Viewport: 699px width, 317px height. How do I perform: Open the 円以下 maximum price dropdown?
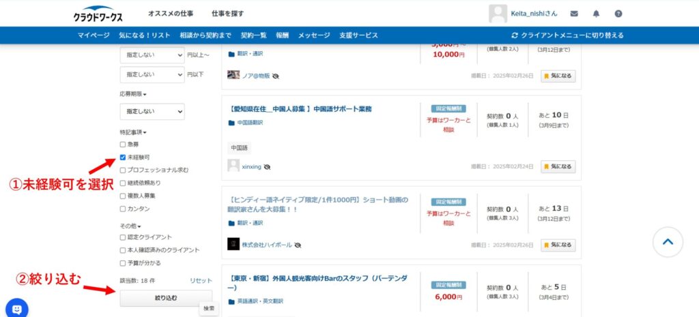pyautogui.click(x=152, y=74)
